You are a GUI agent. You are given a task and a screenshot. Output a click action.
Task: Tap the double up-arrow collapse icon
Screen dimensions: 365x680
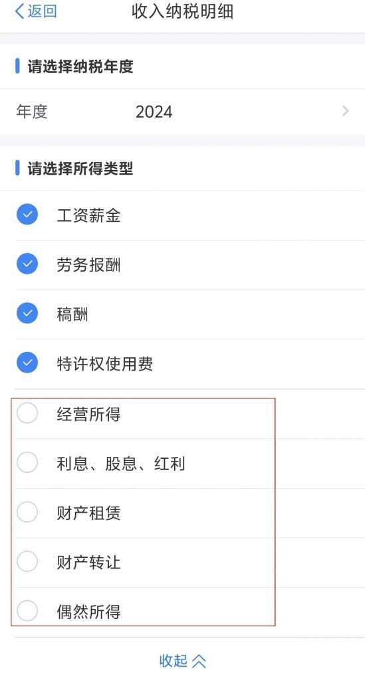tap(199, 661)
